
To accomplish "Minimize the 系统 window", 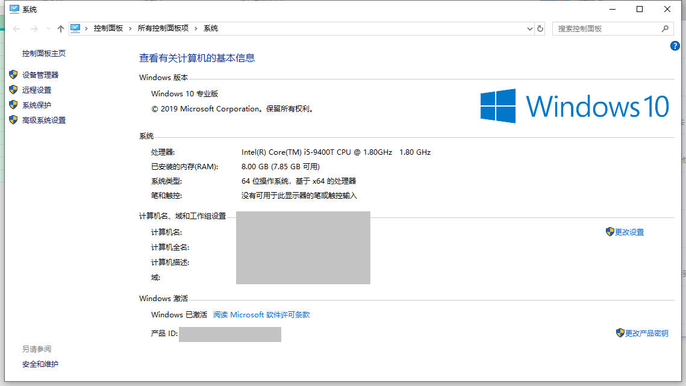I will [x=613, y=9].
